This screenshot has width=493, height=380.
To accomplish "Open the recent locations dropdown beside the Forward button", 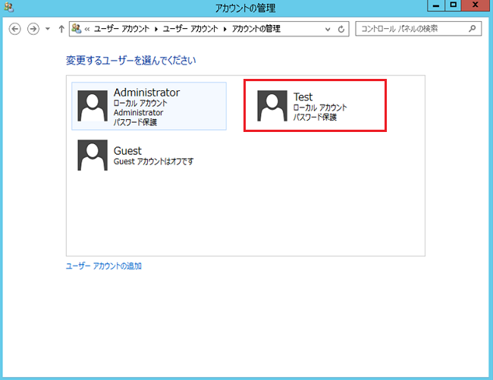I will [x=48, y=29].
